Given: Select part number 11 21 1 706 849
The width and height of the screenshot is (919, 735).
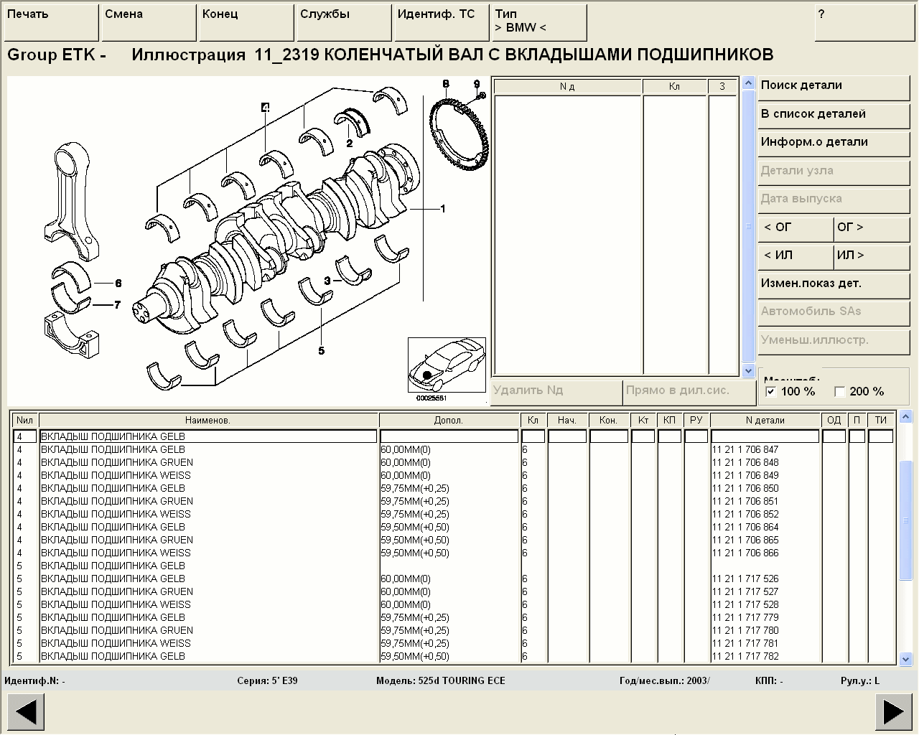Looking at the screenshot, I should coord(745,475).
